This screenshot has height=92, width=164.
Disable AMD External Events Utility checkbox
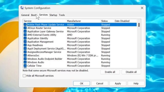[25, 35]
